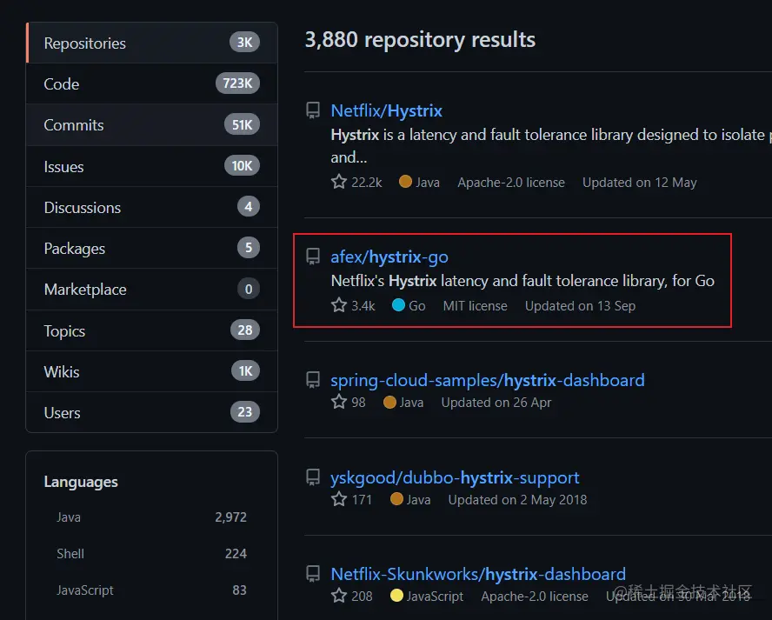The width and height of the screenshot is (772, 620).
Task: Click the star icon showing 3.4k stars
Action: 339,305
